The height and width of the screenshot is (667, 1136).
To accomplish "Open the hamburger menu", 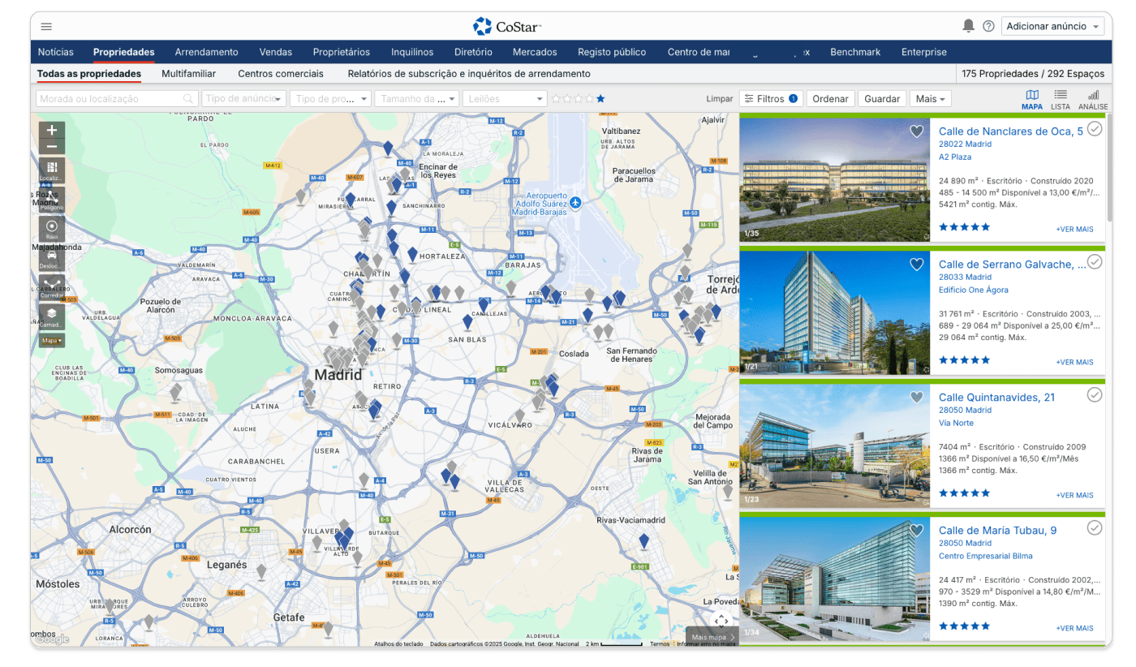I will coord(46,26).
